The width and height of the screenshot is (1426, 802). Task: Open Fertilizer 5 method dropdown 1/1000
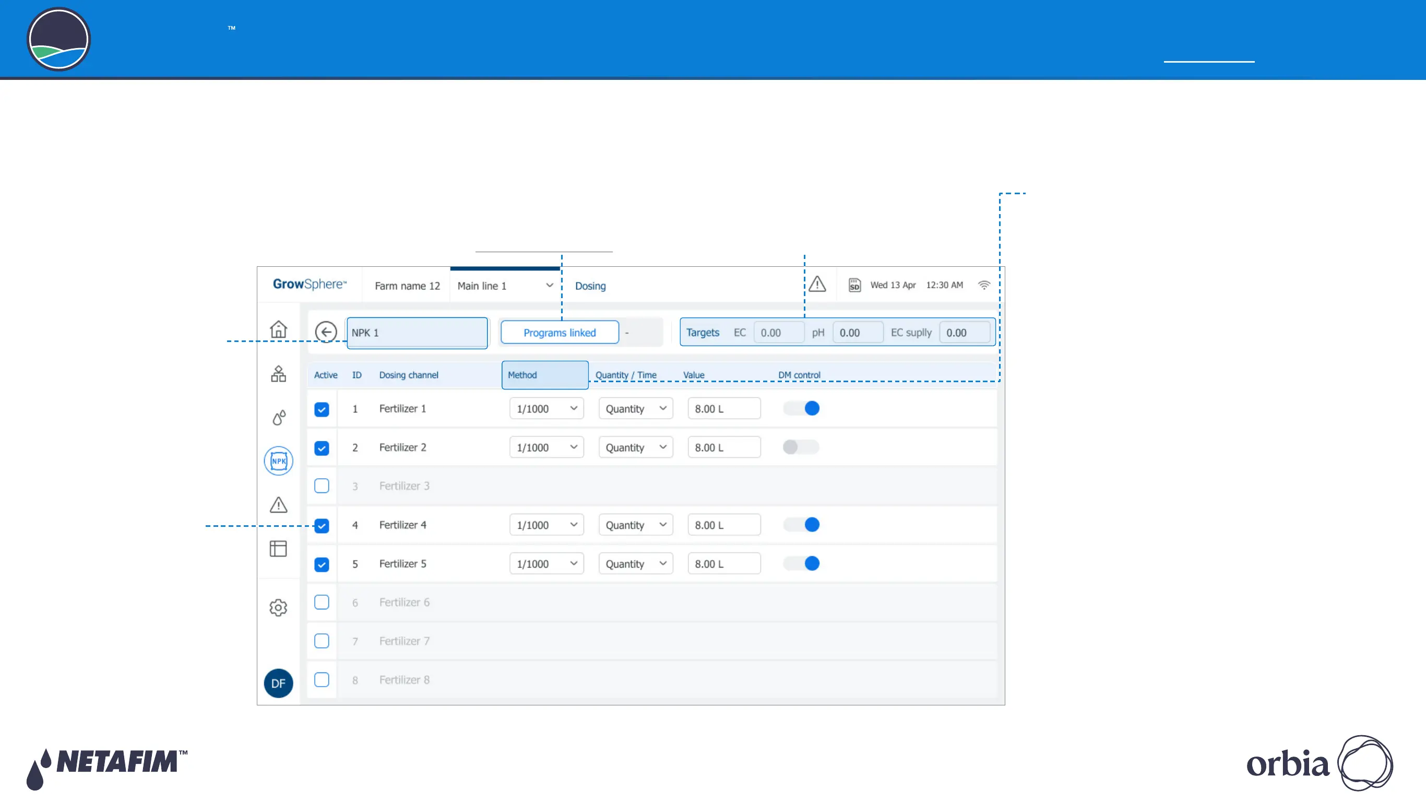click(x=546, y=563)
